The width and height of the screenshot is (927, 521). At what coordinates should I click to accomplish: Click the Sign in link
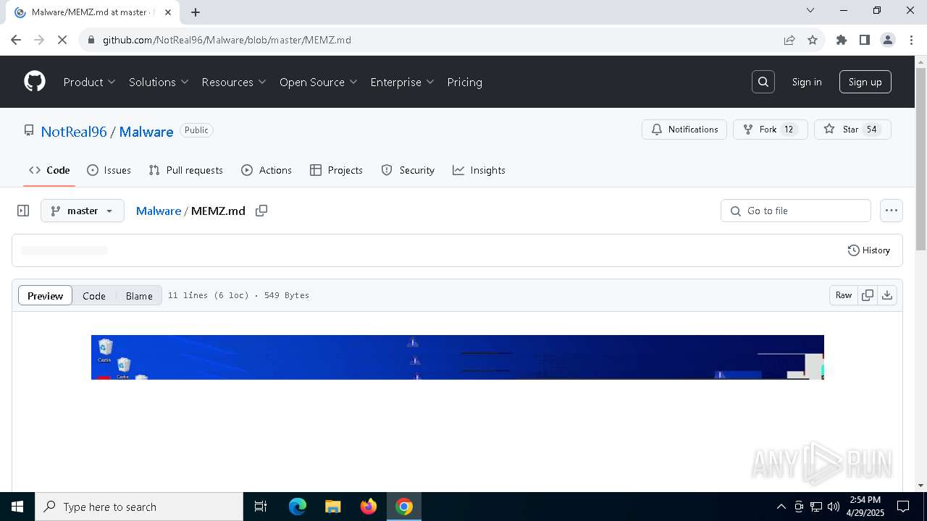pos(807,82)
